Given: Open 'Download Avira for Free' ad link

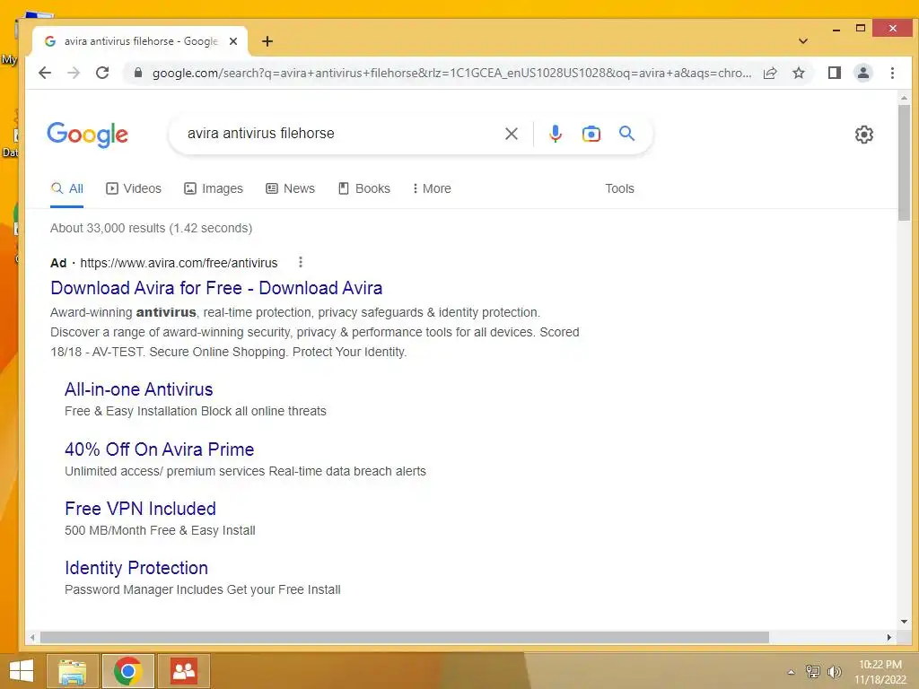Looking at the screenshot, I should click(216, 288).
